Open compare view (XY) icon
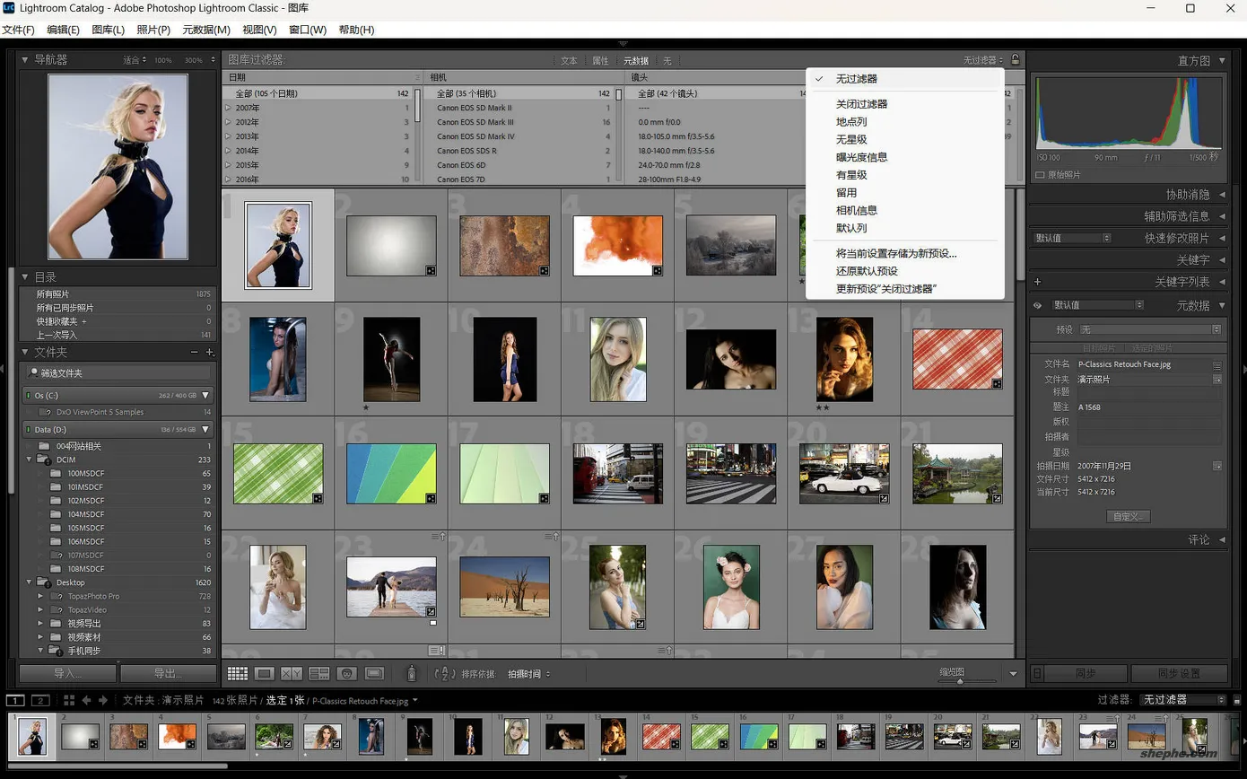Image resolution: width=1247 pixels, height=779 pixels. coord(292,673)
